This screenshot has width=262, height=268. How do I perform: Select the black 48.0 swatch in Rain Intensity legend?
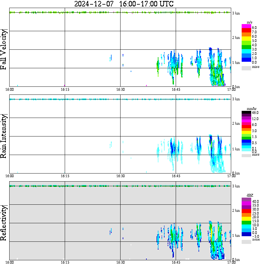[x=246, y=113]
